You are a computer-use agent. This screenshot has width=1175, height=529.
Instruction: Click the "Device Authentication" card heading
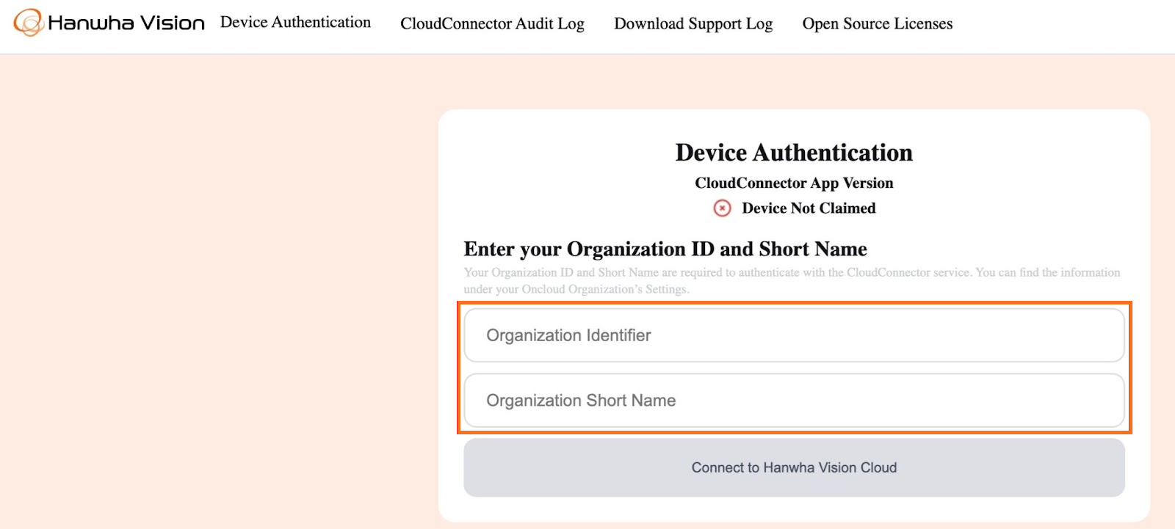(794, 153)
